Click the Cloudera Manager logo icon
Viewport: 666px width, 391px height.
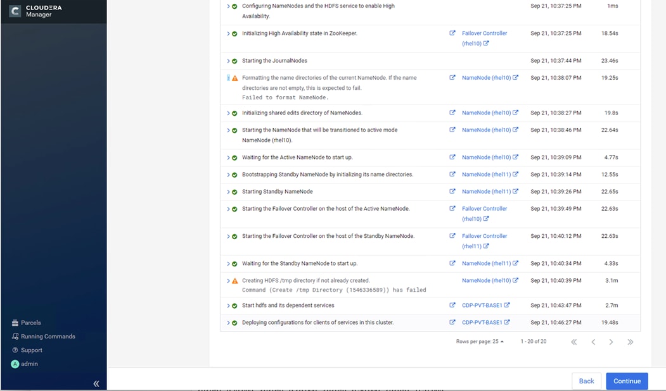[15, 11]
